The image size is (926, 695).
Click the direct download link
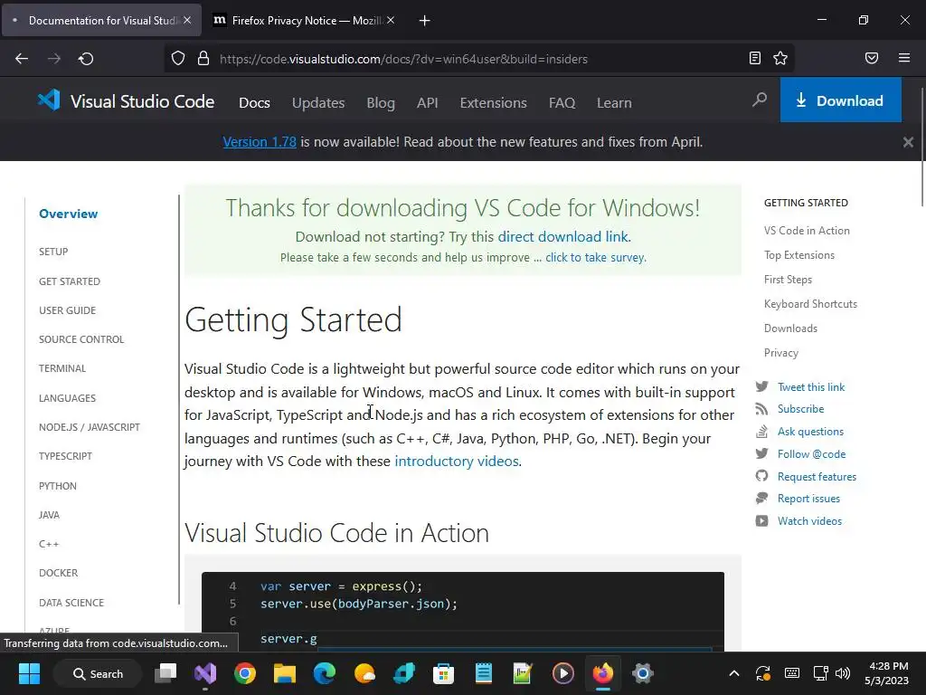pos(562,236)
